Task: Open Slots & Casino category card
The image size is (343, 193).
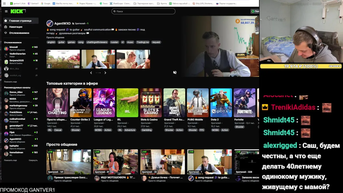Action: pos(151,103)
